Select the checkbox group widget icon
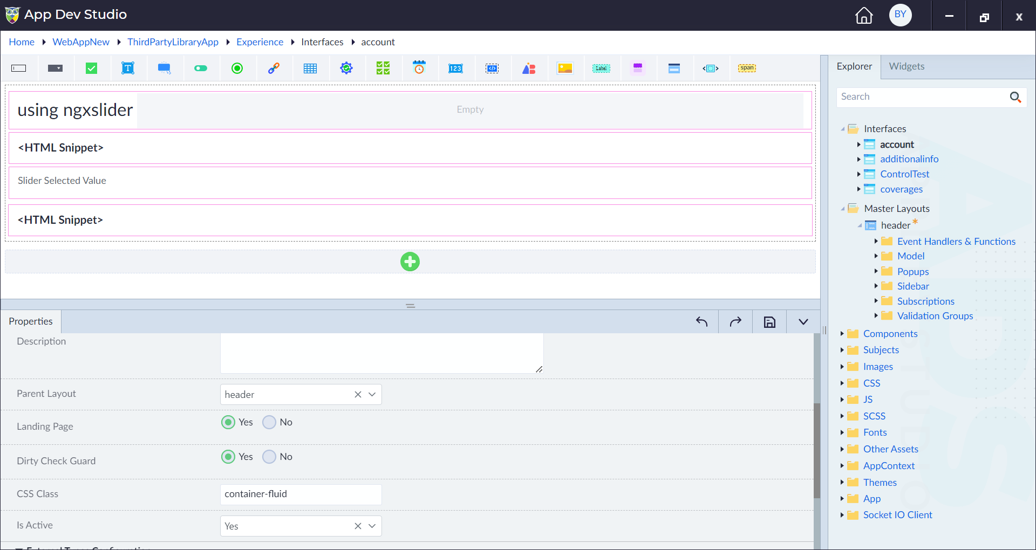 [x=383, y=68]
